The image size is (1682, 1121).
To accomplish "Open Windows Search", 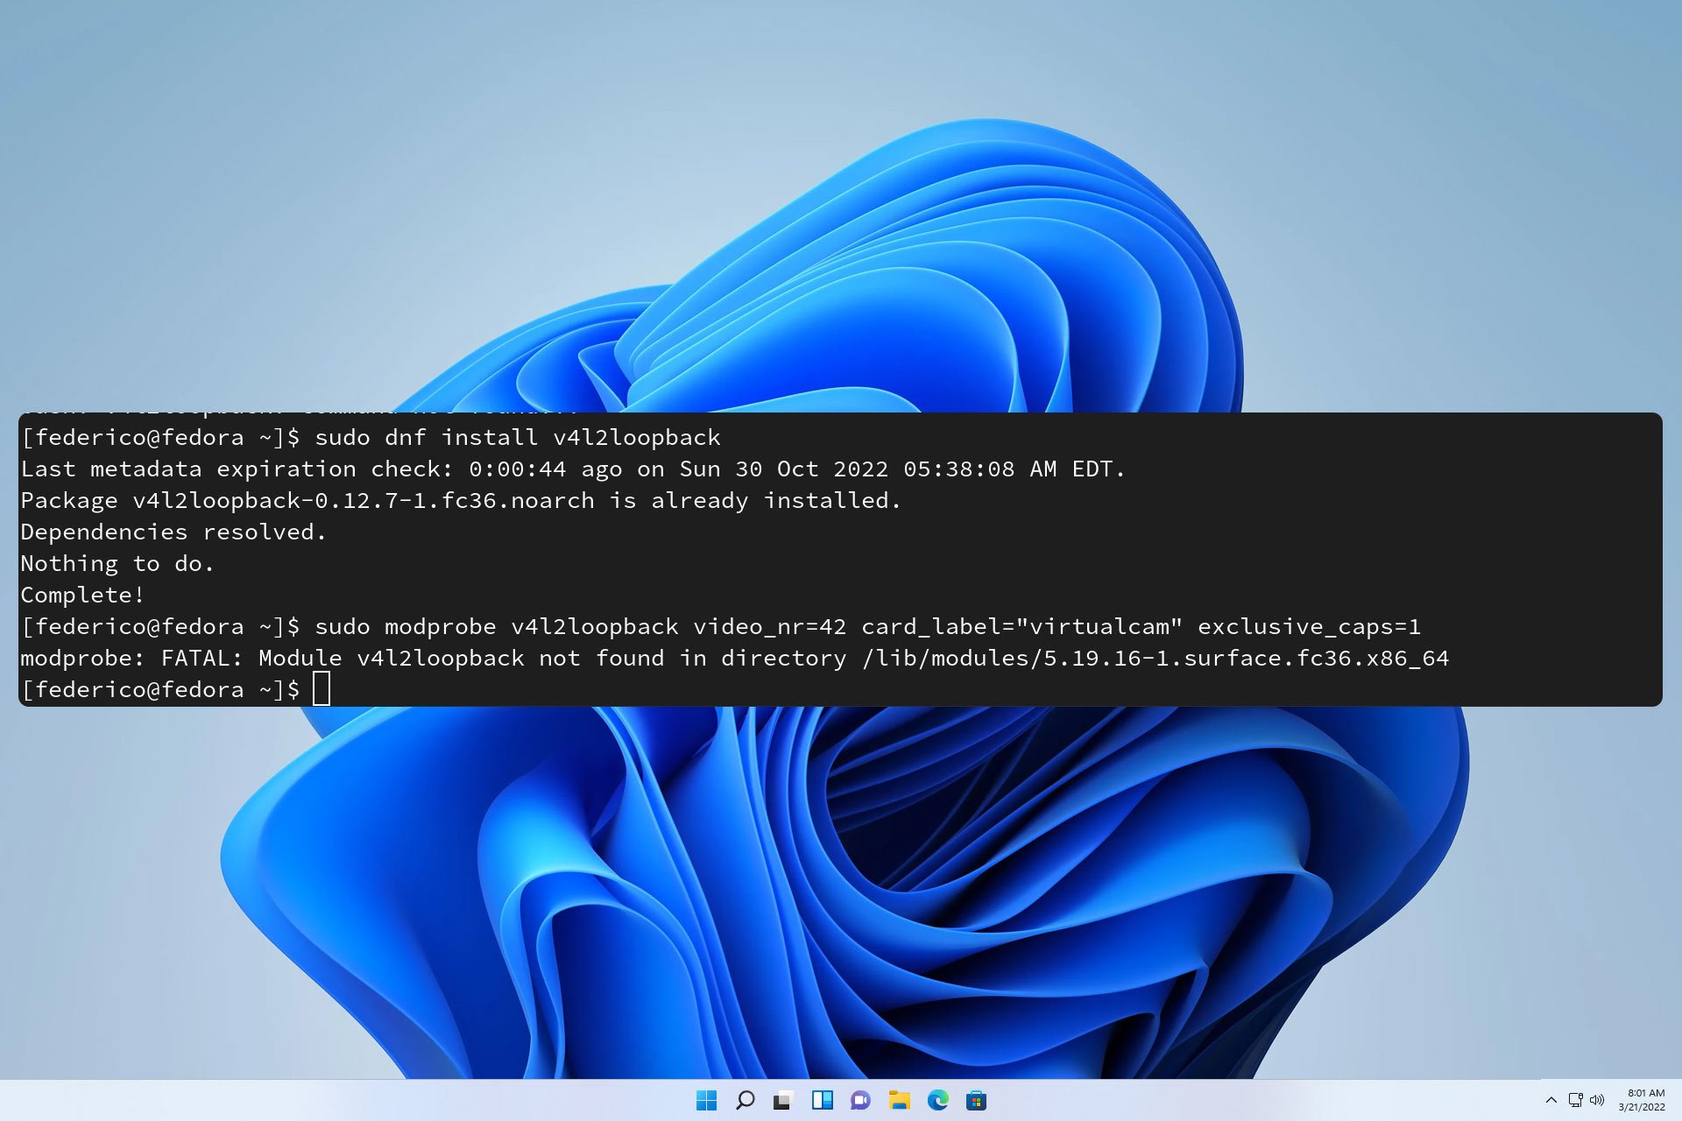I will [x=746, y=1100].
